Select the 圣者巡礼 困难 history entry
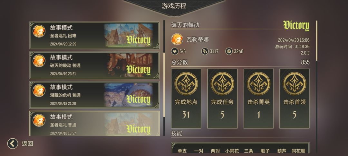Image resolution: width=348 pixels, height=156 pixels. click(94, 35)
